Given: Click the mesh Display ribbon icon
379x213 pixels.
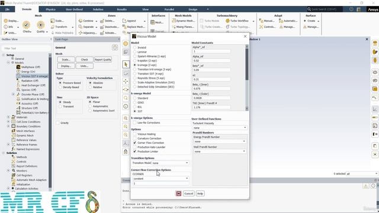Looking at the screenshot, I should (6, 21).
